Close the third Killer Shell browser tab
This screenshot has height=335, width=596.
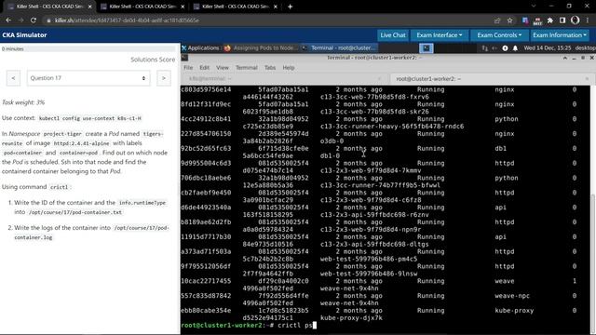[276, 7]
